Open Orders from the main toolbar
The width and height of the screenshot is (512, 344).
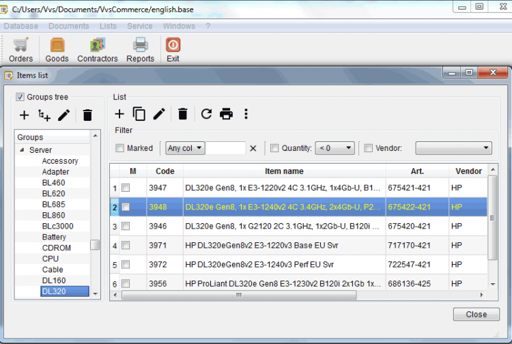click(20, 50)
